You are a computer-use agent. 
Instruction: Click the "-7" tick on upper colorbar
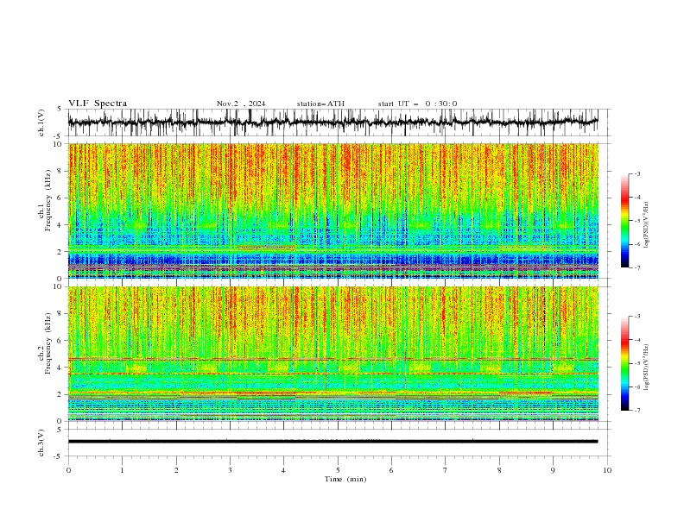tap(637, 268)
